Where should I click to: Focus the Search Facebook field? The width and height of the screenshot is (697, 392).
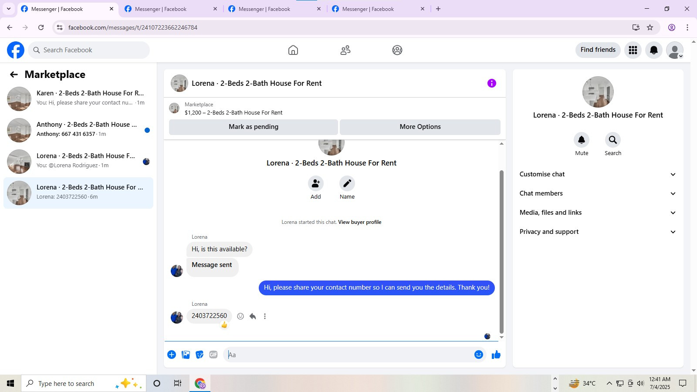coord(89,50)
